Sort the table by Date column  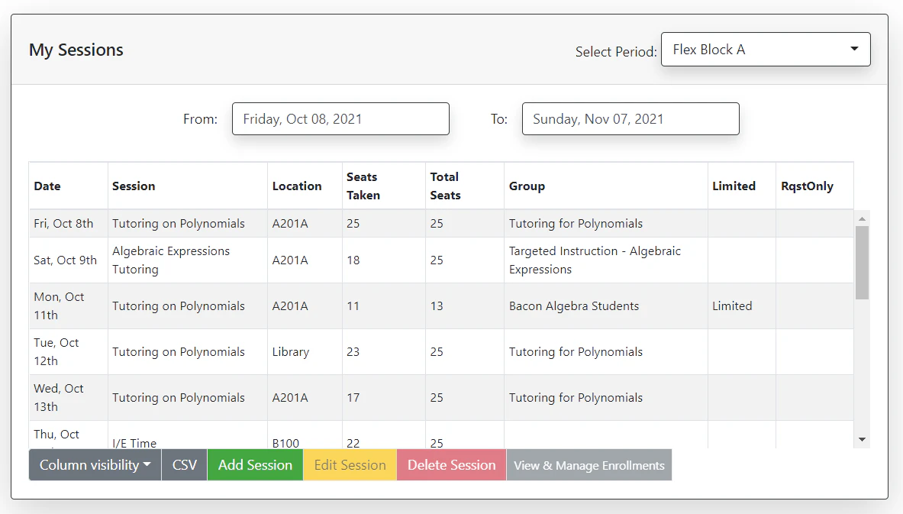pos(47,186)
